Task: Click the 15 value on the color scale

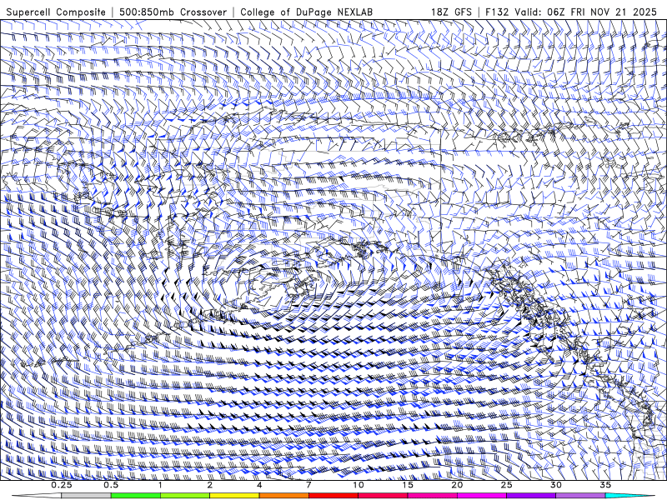Action: pos(408,485)
